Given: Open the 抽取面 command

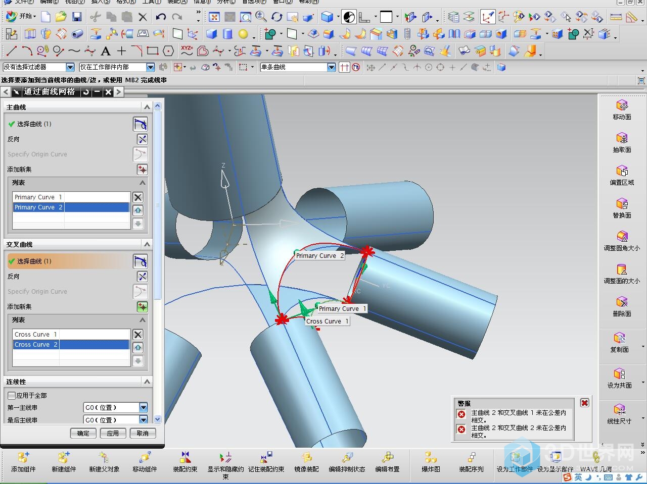Looking at the screenshot, I should 622,142.
